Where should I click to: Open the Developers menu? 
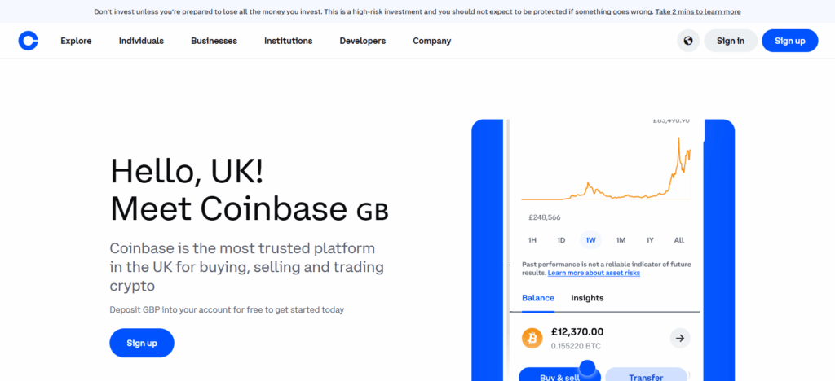[x=363, y=41]
